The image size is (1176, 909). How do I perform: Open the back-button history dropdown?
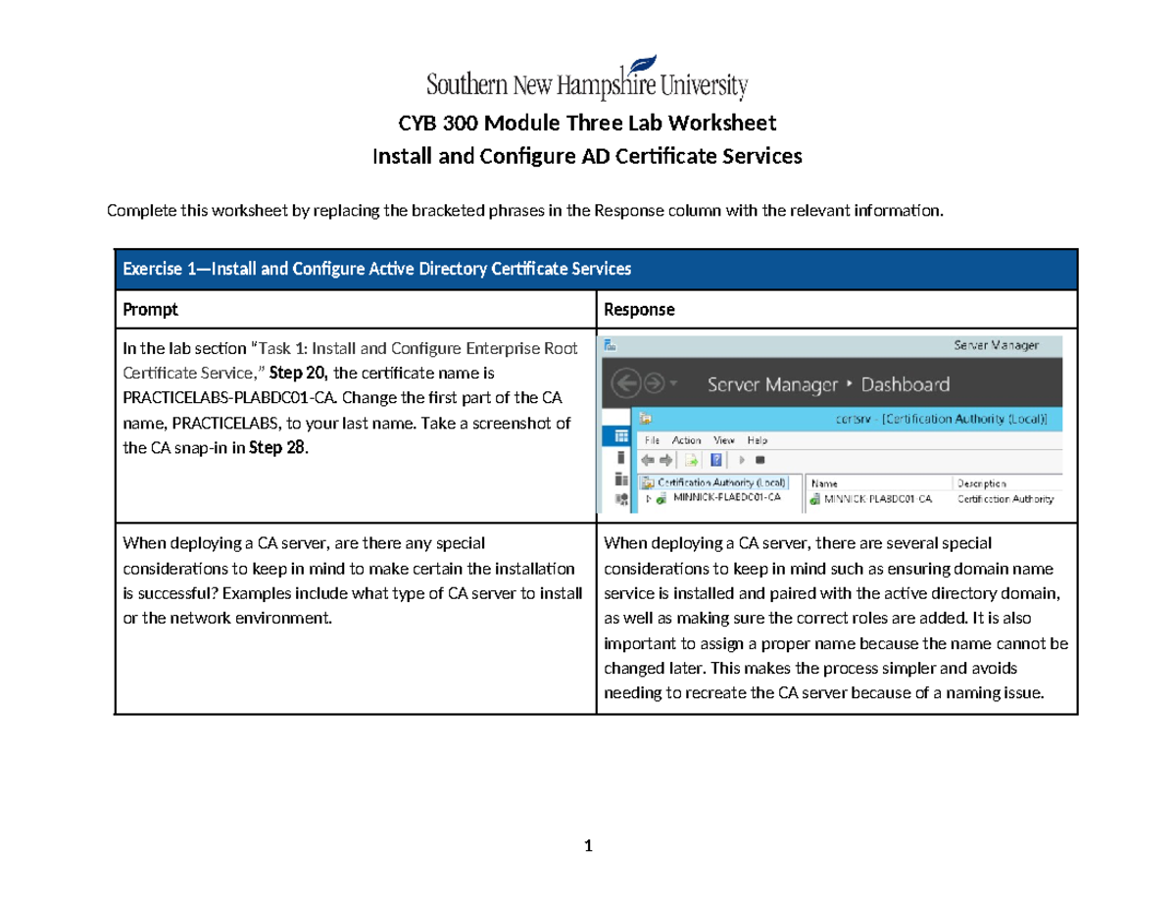click(673, 384)
